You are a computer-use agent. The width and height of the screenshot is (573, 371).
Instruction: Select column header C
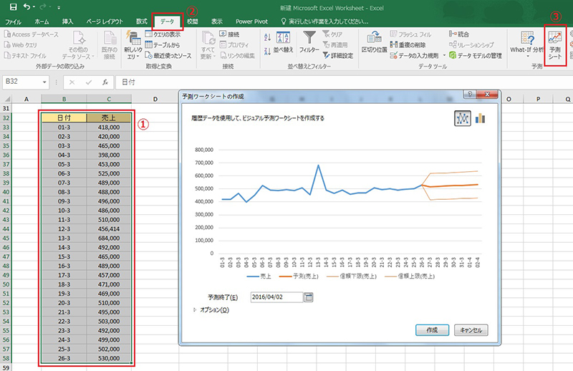tap(109, 99)
